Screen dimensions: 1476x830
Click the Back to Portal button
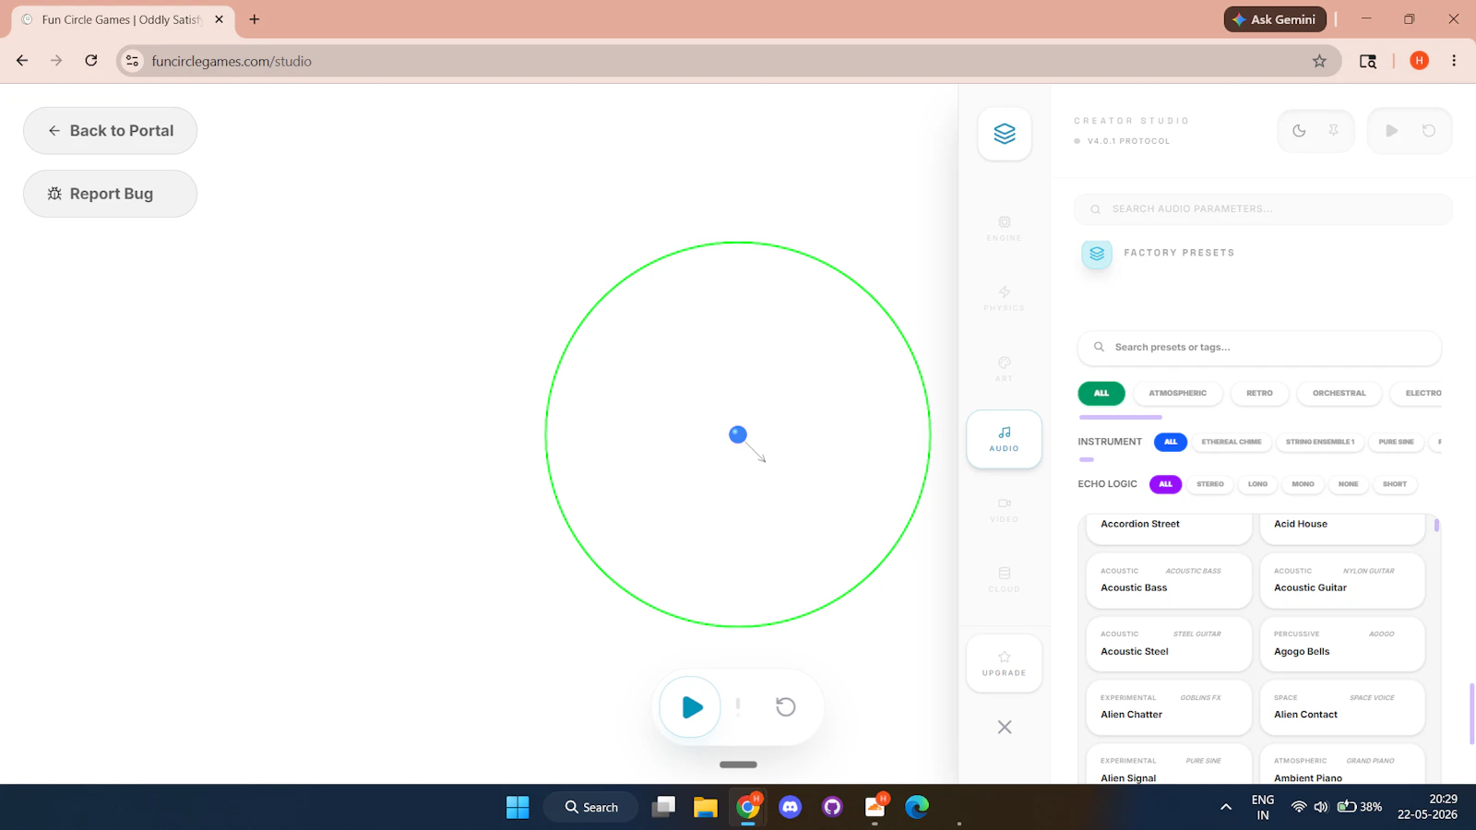(110, 131)
